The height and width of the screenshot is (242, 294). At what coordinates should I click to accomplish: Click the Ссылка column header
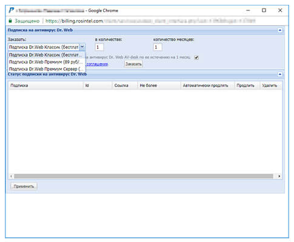125,85
